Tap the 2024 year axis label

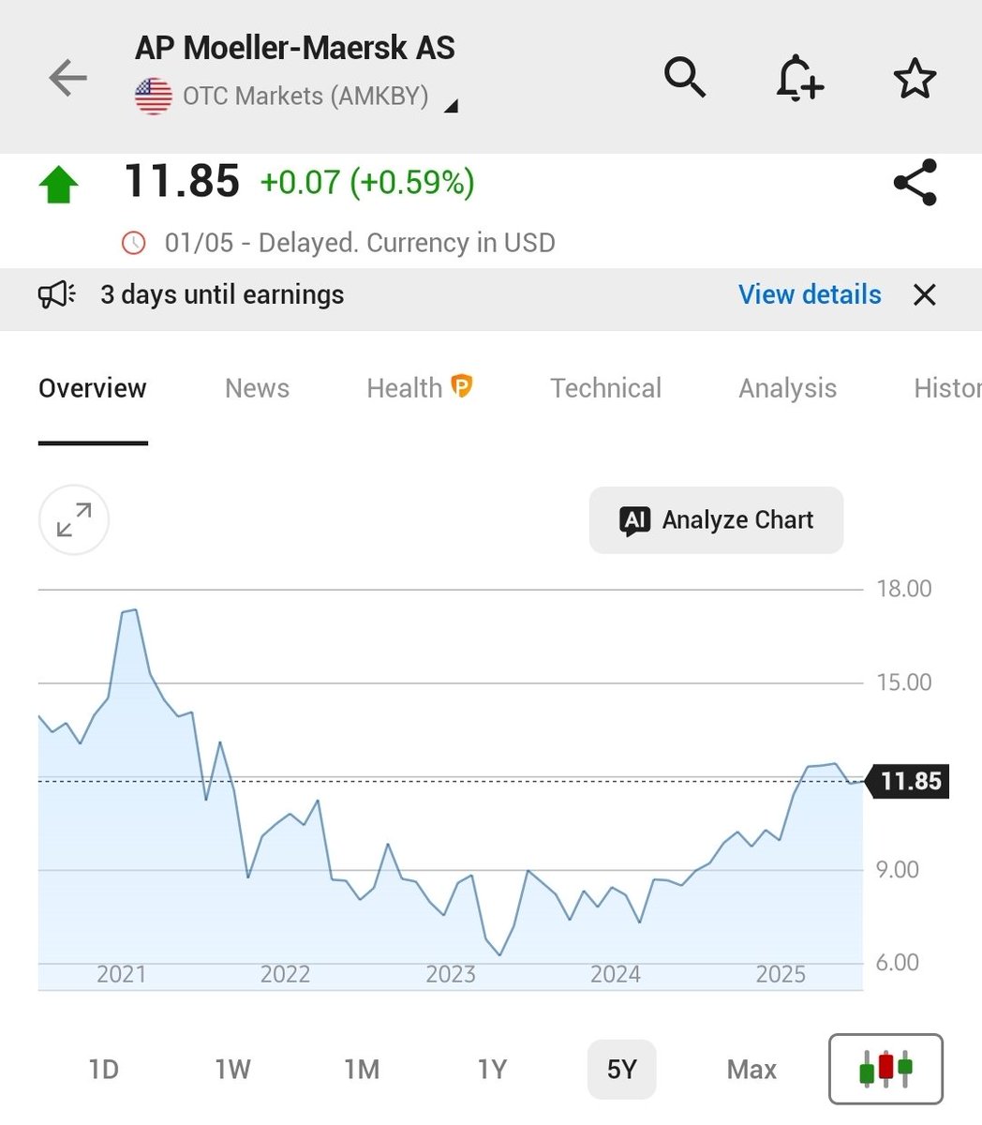coord(616,974)
